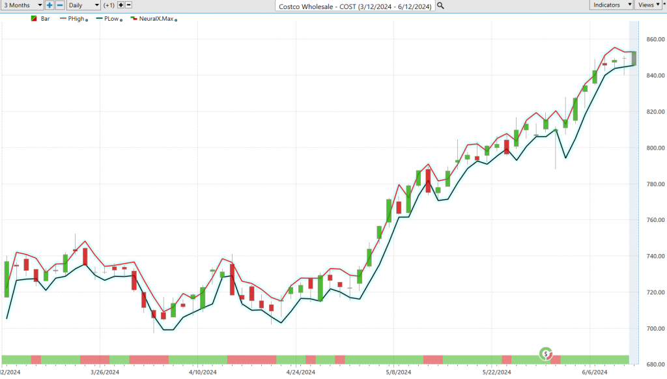
Task: Click the NeuralX.Max legend icon
Action: click(x=134, y=19)
